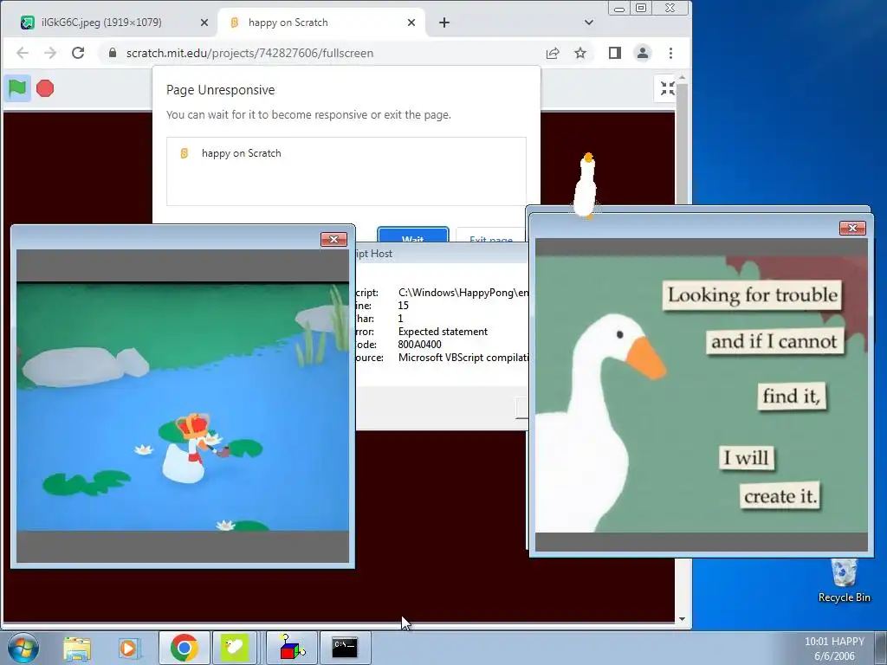Open the Chrome side panel icon
Viewport: 887px width, 665px height.
point(615,53)
